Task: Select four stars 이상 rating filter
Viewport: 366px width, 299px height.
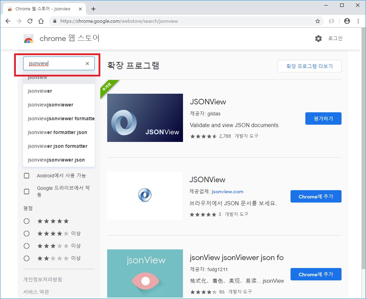Action: pos(27,234)
